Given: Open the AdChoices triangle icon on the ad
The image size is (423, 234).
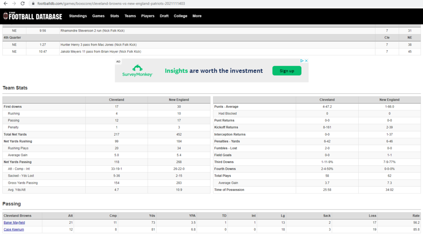Looking at the screenshot, I should pyautogui.click(x=302, y=61).
